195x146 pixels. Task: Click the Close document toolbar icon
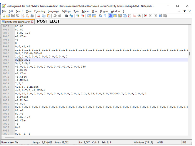tap(23, 16)
